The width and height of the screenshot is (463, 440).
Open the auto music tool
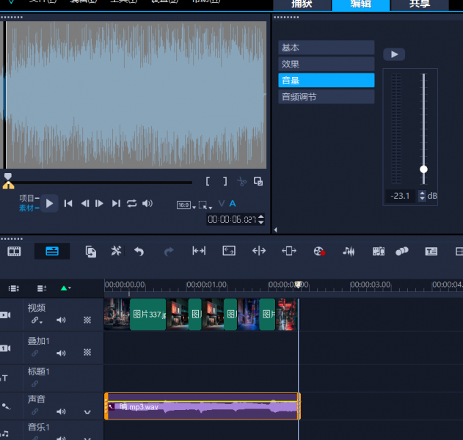point(379,252)
